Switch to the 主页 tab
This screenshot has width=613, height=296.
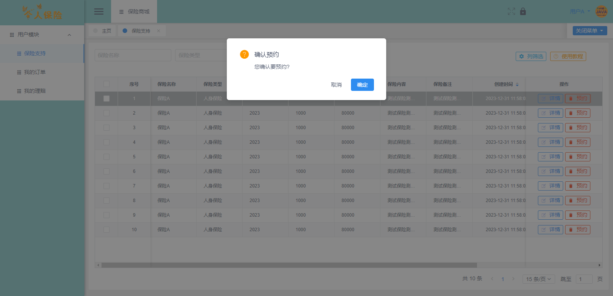tap(102, 31)
